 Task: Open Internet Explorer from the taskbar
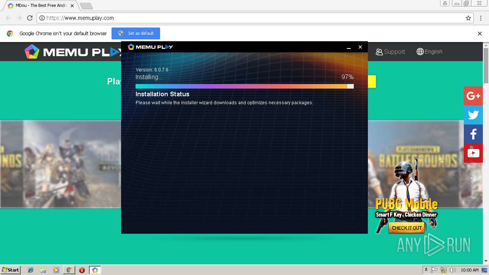31,270
